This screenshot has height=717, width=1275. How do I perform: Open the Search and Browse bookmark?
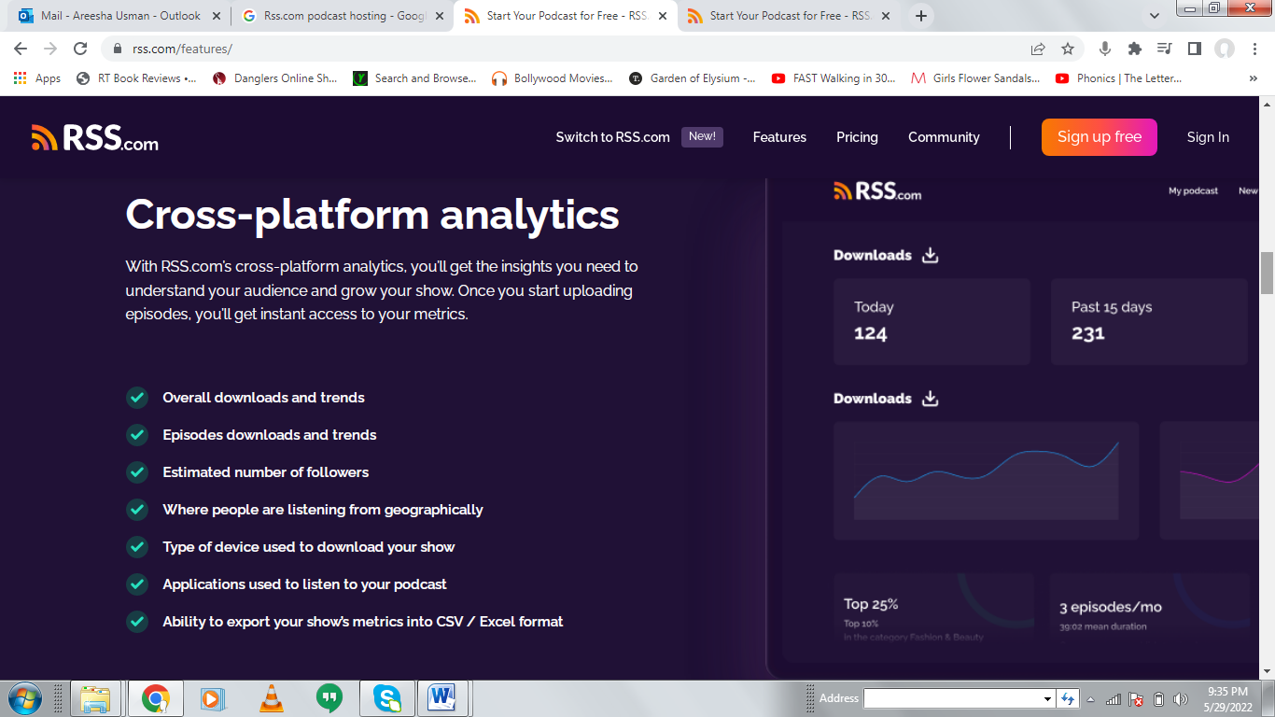(x=415, y=78)
